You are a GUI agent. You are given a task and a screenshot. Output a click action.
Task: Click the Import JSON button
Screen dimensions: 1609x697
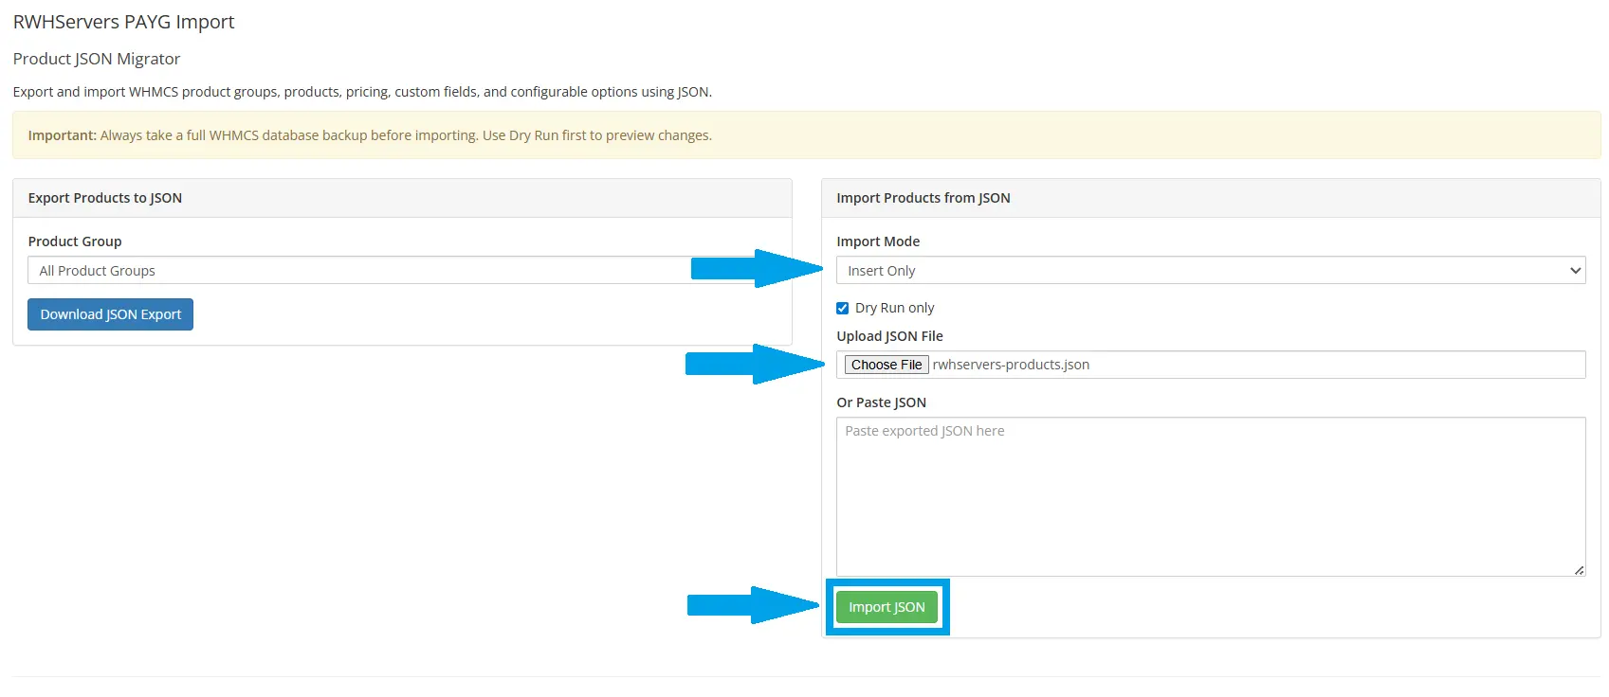887,607
